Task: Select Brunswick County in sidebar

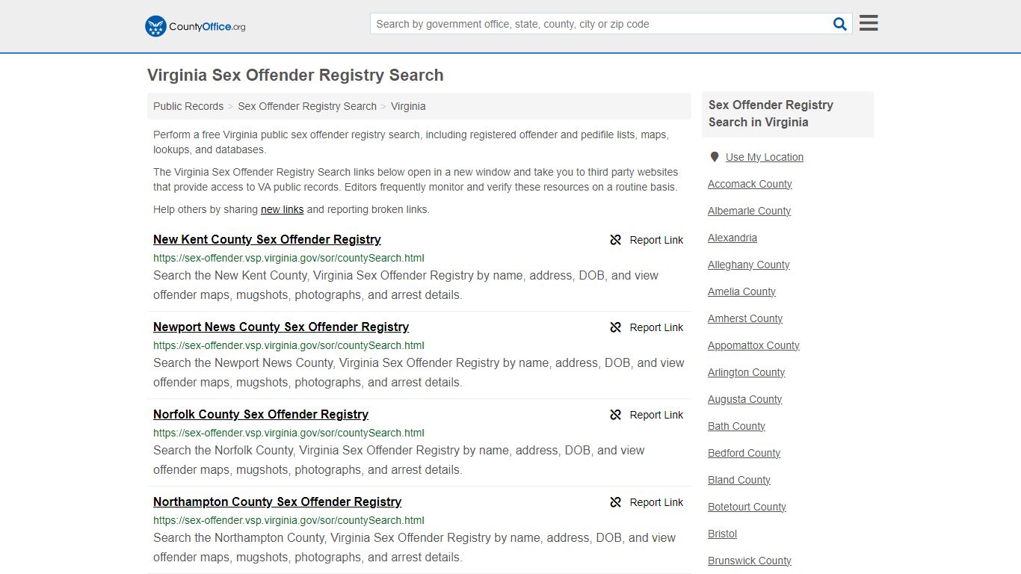Action: (750, 561)
